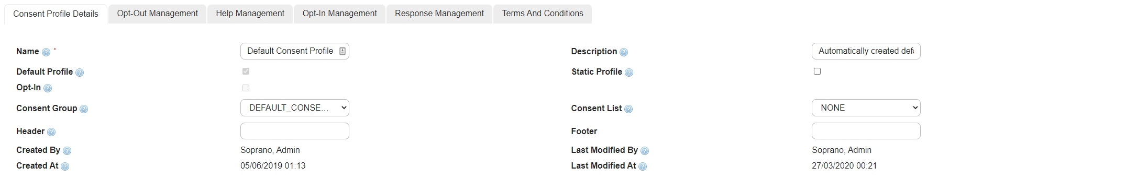Click help icon next to Opt-In label
The image size is (1126, 191).
tap(48, 88)
